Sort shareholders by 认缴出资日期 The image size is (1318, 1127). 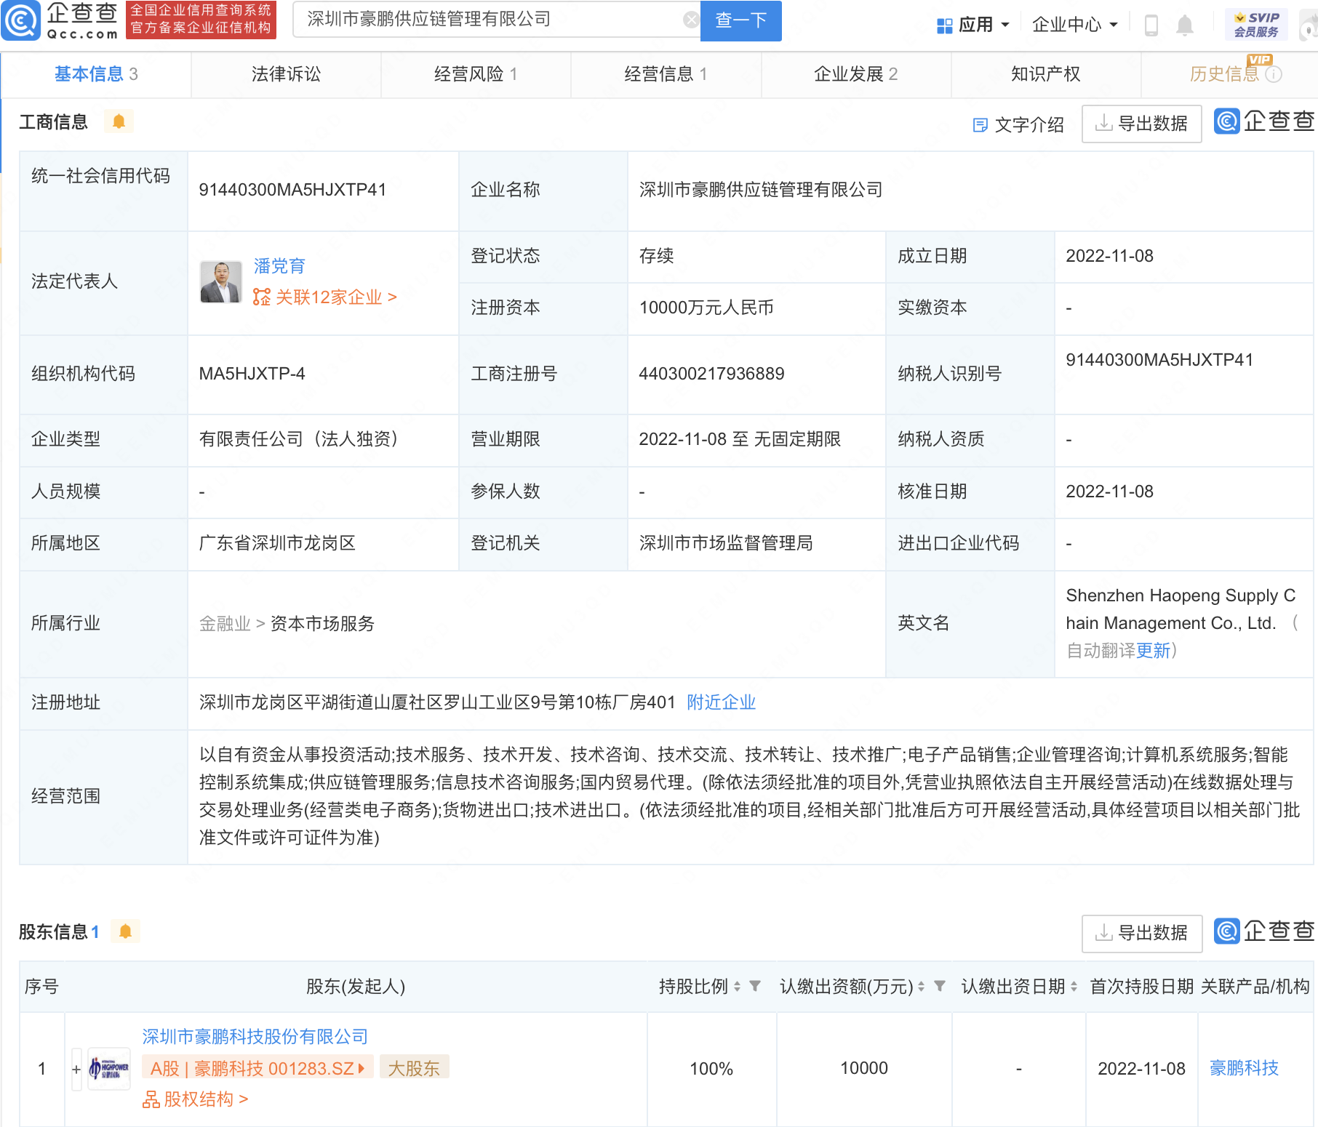point(1074,987)
